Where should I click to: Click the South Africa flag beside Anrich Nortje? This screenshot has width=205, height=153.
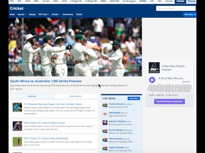click(x=105, y=131)
